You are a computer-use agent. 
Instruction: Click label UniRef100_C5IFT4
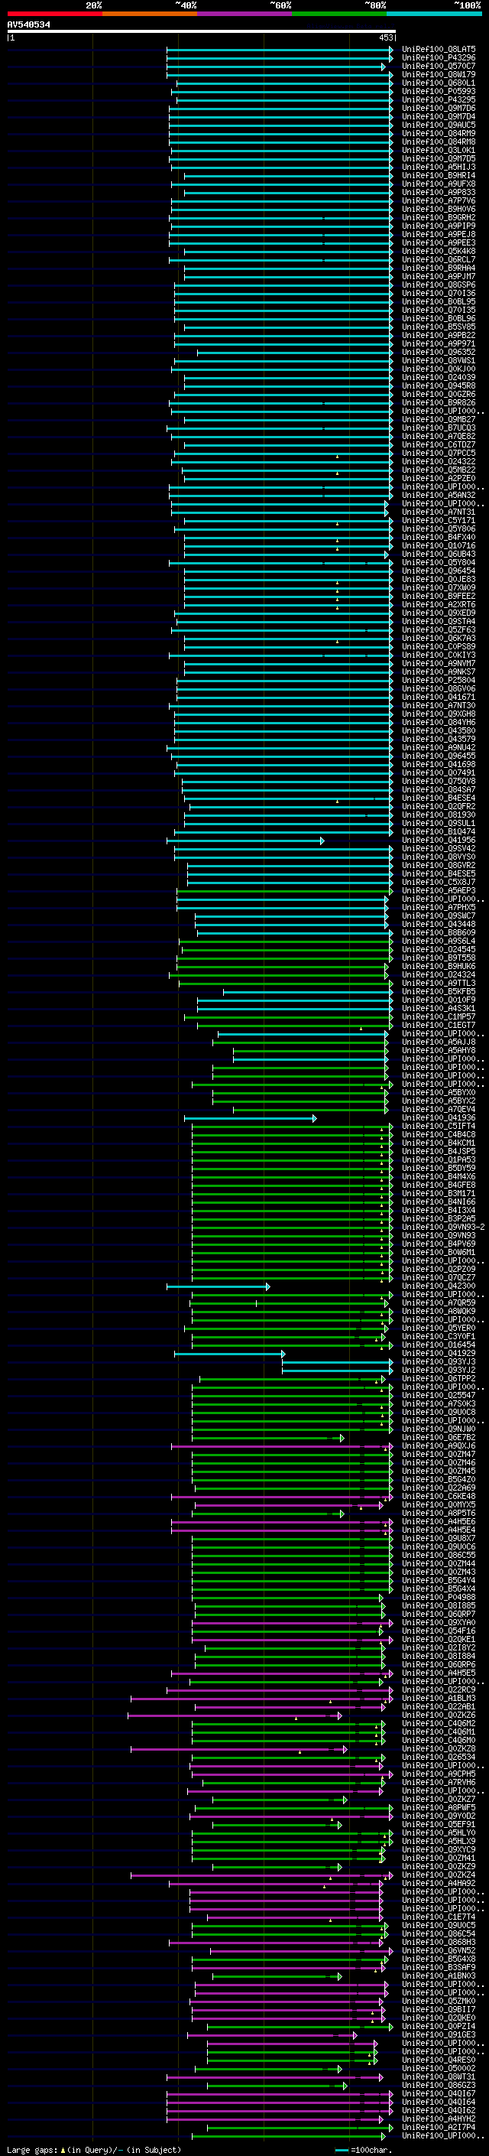click(439, 1126)
